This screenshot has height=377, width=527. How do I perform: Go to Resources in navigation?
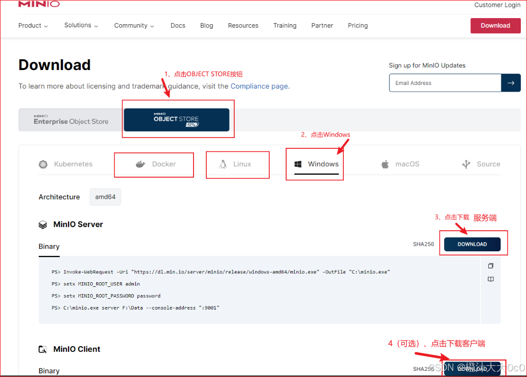(243, 26)
